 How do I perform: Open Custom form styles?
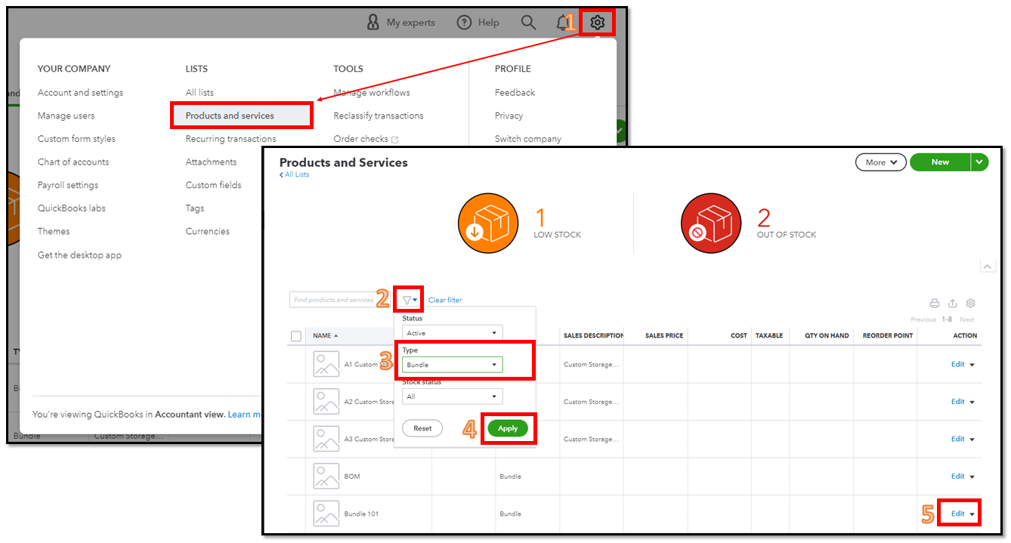coord(76,139)
